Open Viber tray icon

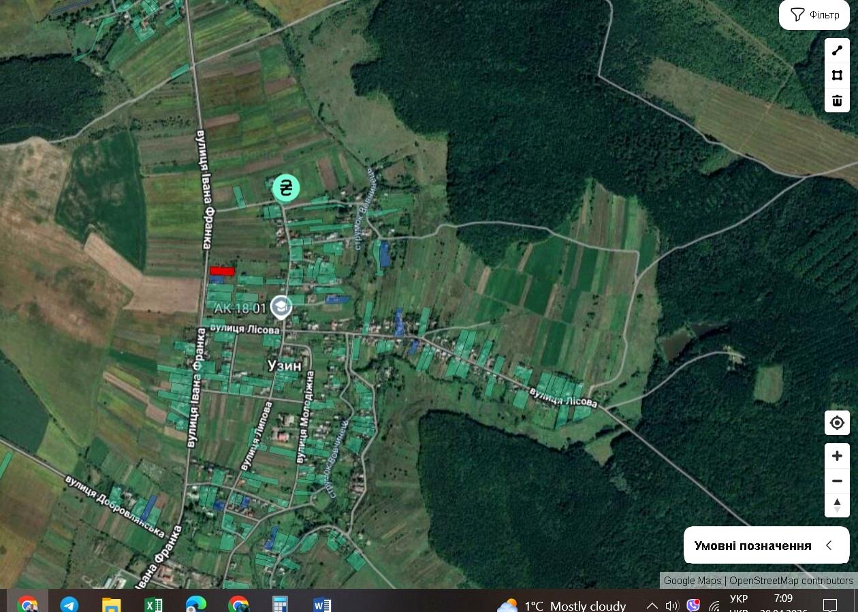point(693,605)
